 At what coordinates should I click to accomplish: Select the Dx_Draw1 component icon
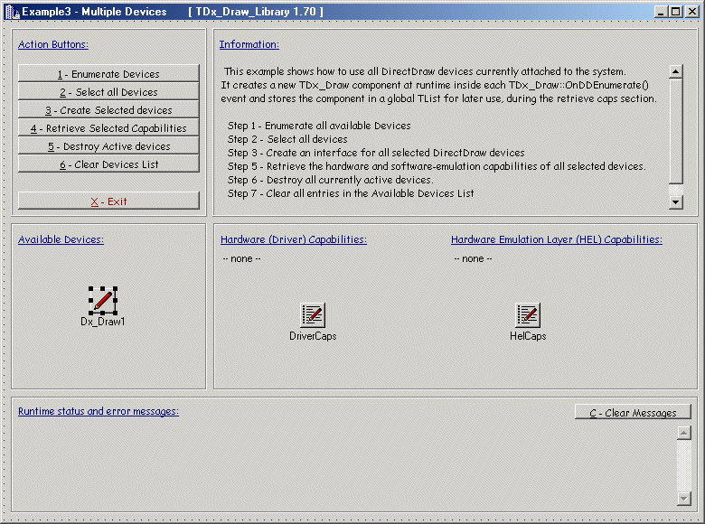(x=103, y=300)
